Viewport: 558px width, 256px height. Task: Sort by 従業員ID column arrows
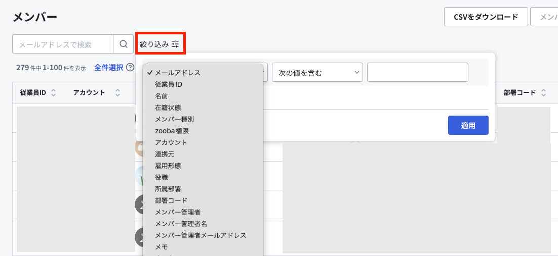(53, 93)
